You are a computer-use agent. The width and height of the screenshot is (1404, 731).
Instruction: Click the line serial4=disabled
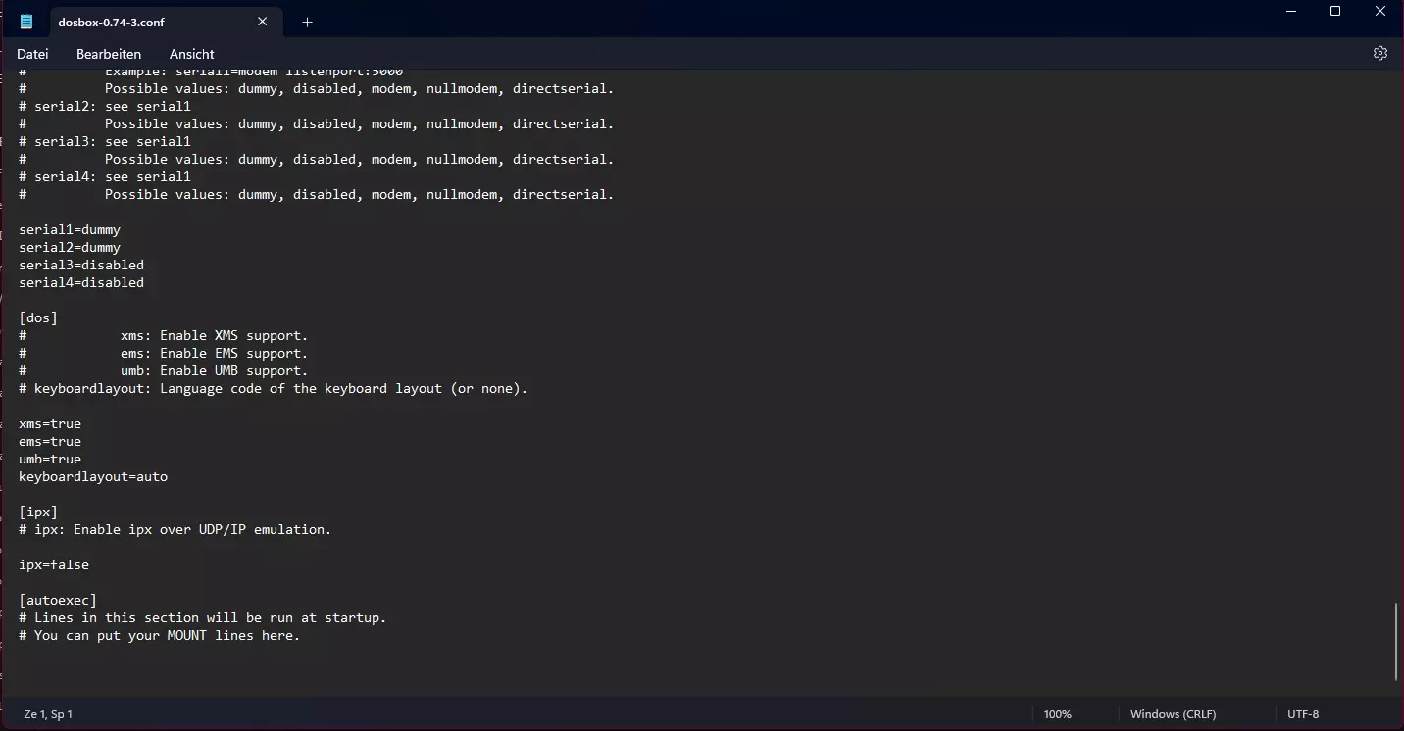click(81, 282)
